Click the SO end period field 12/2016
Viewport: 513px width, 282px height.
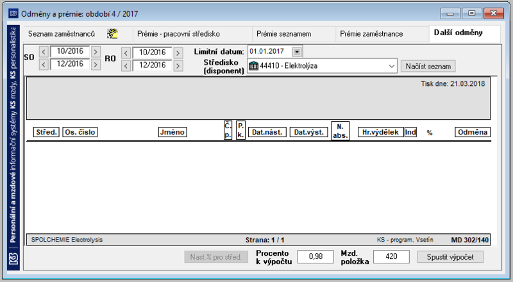[70, 64]
